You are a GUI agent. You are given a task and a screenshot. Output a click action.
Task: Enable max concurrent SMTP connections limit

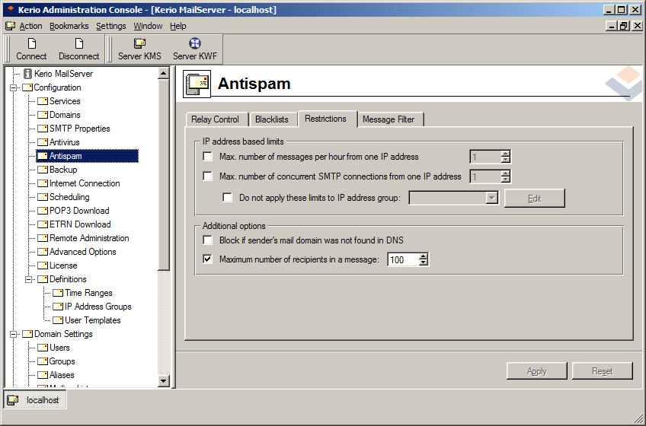208,176
